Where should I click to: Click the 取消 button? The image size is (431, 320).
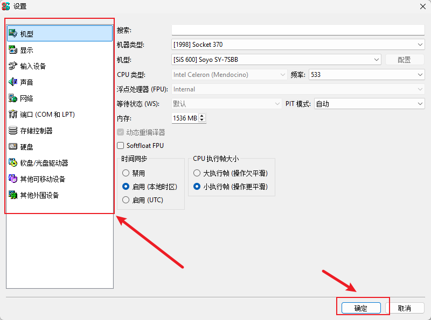tap(405, 308)
